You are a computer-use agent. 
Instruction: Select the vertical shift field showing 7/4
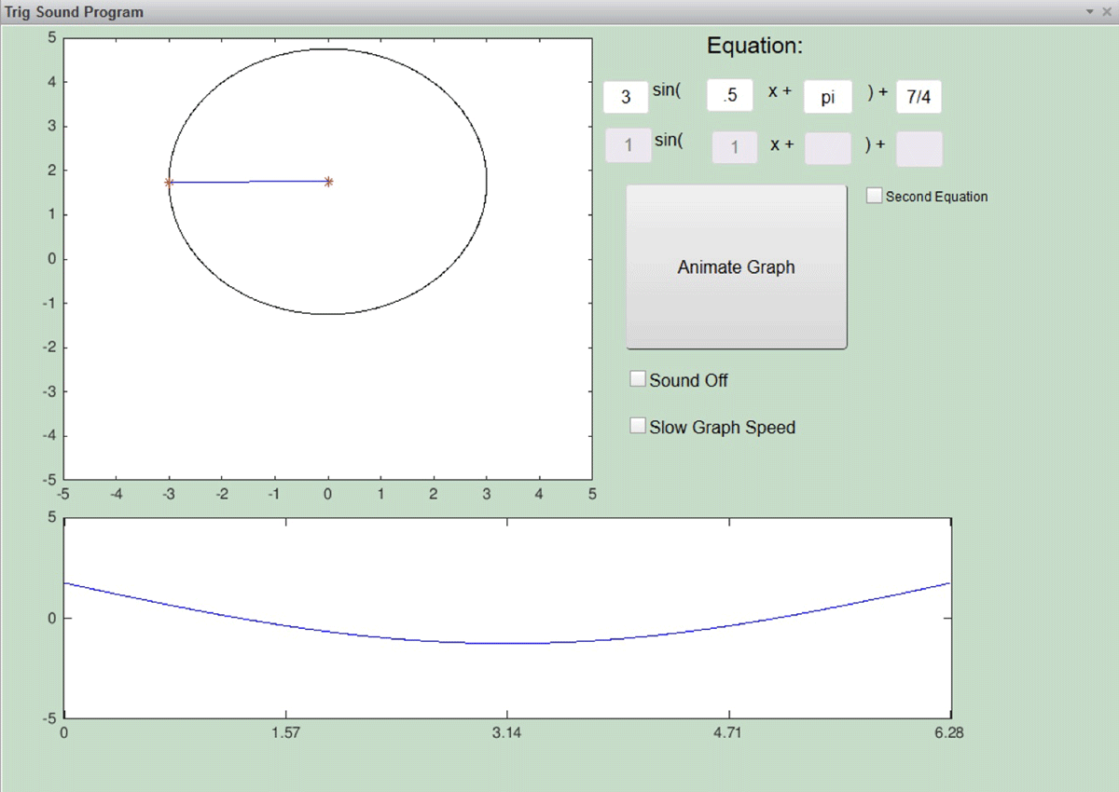click(918, 94)
